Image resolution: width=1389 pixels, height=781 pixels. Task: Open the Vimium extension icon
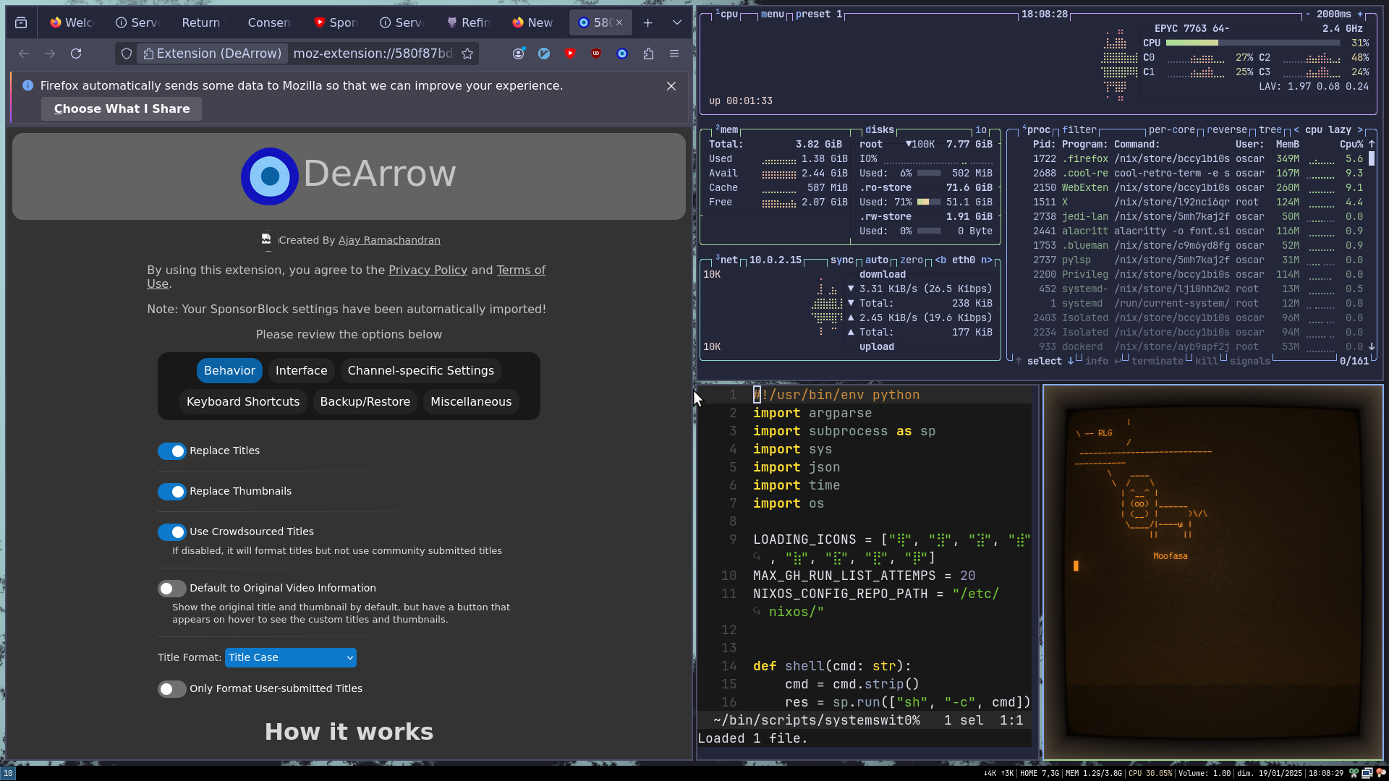544,54
